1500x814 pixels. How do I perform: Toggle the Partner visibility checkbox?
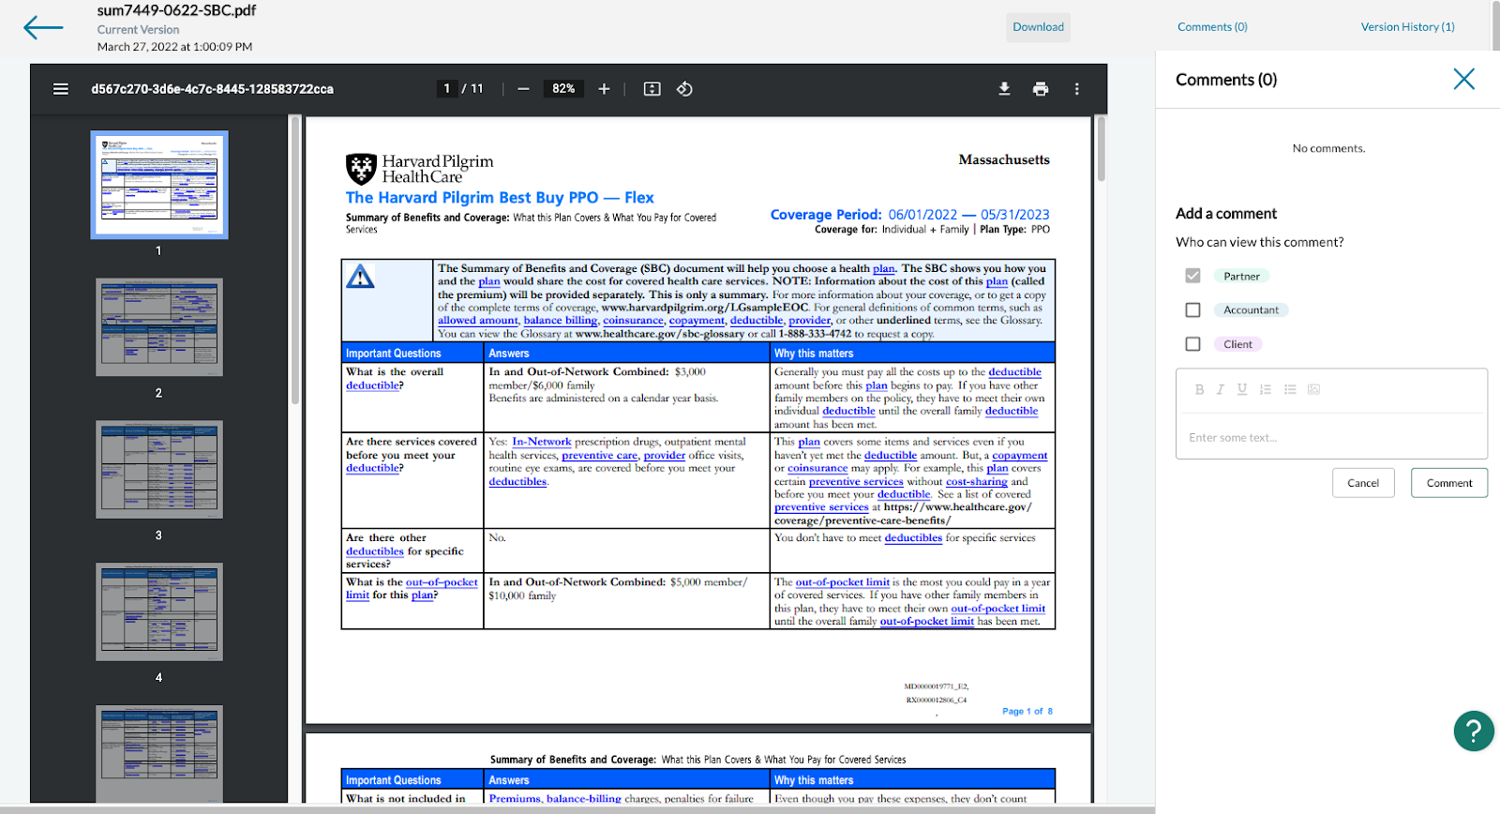(x=1192, y=276)
